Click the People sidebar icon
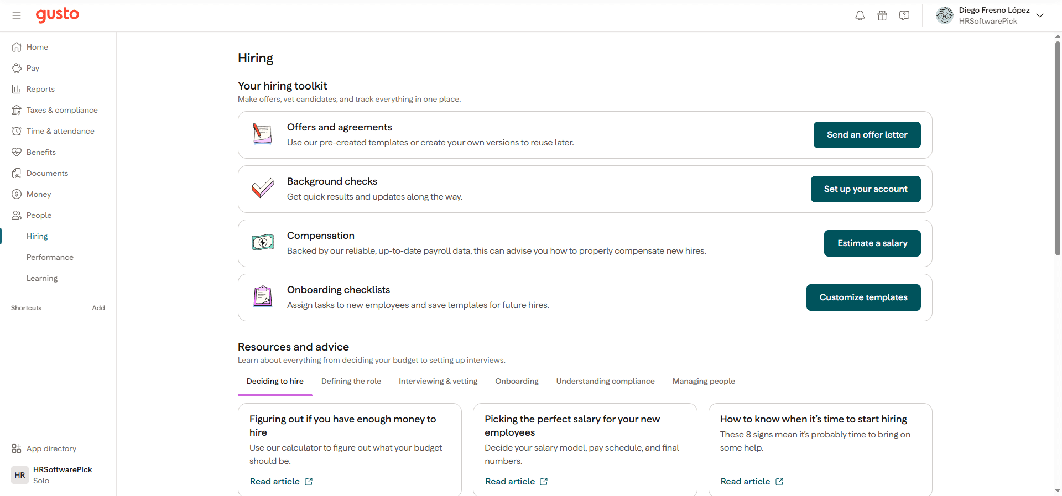The image size is (1062, 496). 17,215
